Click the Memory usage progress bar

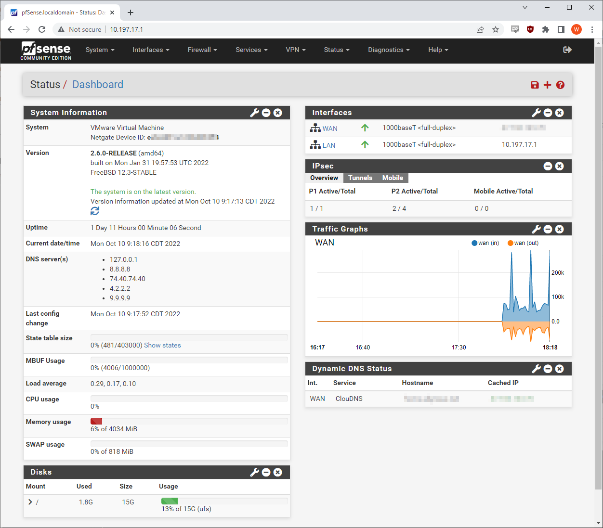tap(189, 421)
